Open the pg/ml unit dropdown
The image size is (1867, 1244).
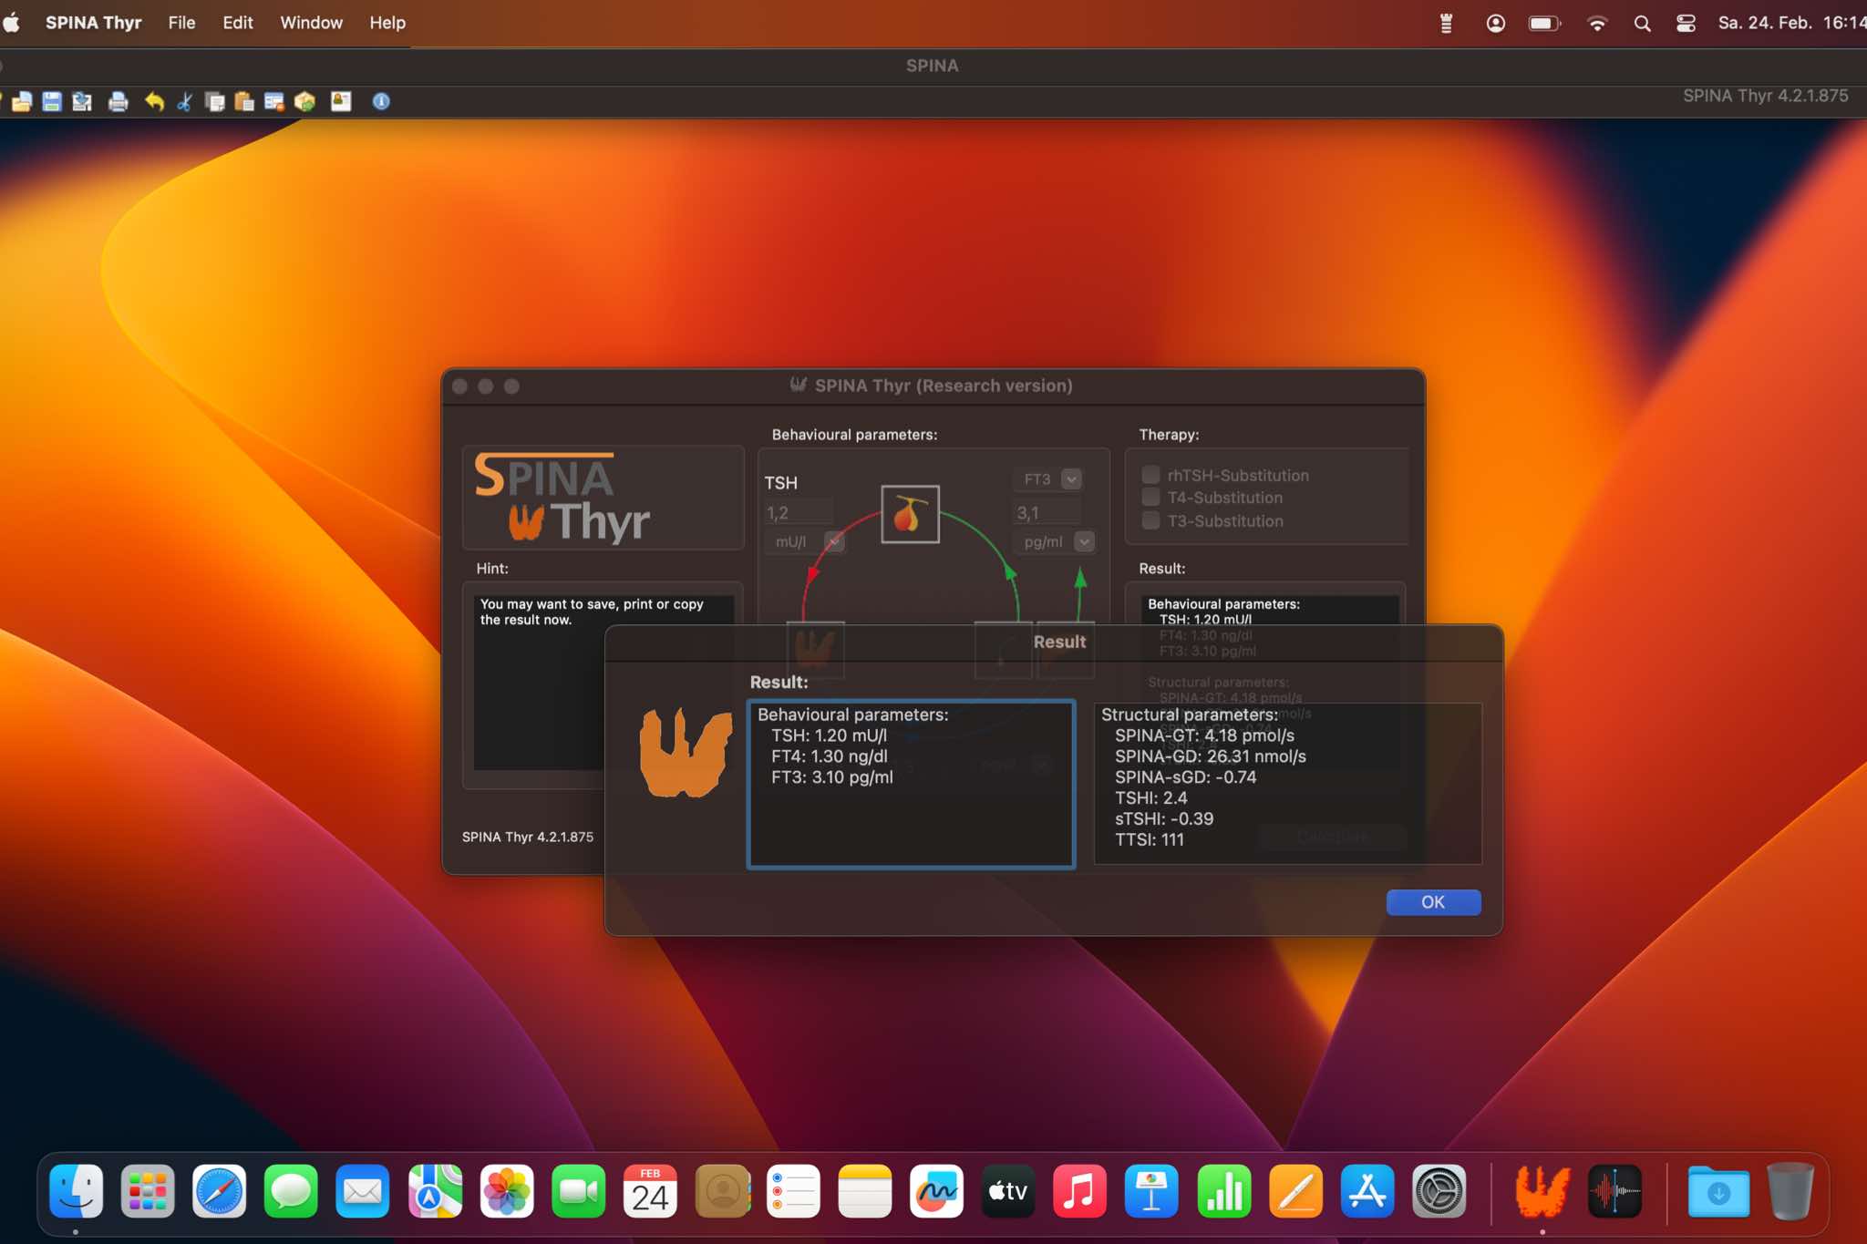coord(1083,541)
